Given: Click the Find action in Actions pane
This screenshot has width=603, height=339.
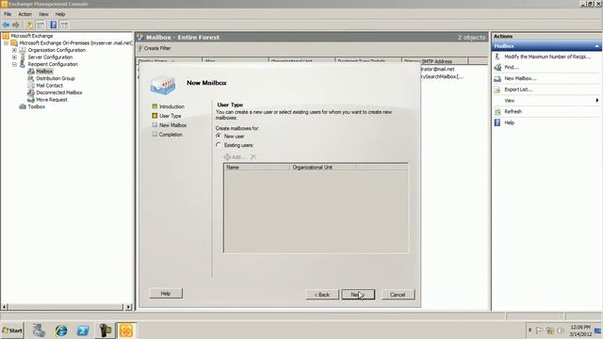Looking at the screenshot, I should click(x=512, y=67).
